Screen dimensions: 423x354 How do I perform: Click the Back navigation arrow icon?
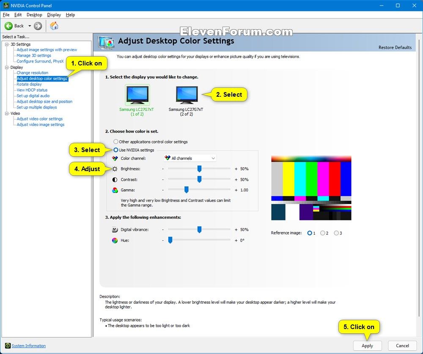[9, 25]
